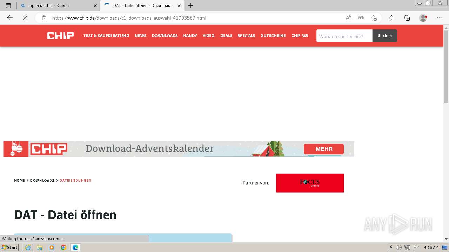Open the Download-Adventskalender banner
Screen dimensions: 449x252
179,149
